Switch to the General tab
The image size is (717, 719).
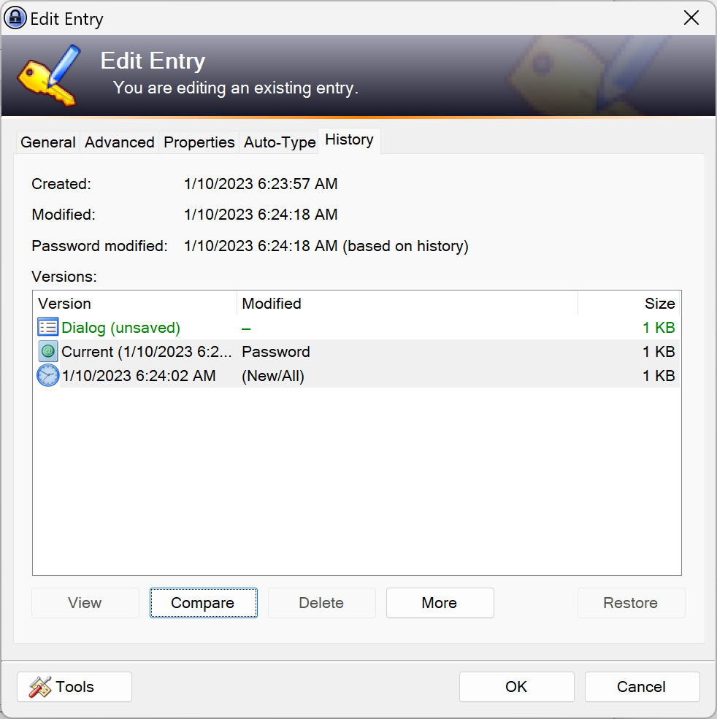pyautogui.click(x=47, y=142)
